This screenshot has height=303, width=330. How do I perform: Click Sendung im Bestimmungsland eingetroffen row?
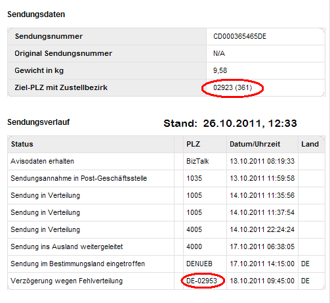pyautogui.click(x=166, y=264)
